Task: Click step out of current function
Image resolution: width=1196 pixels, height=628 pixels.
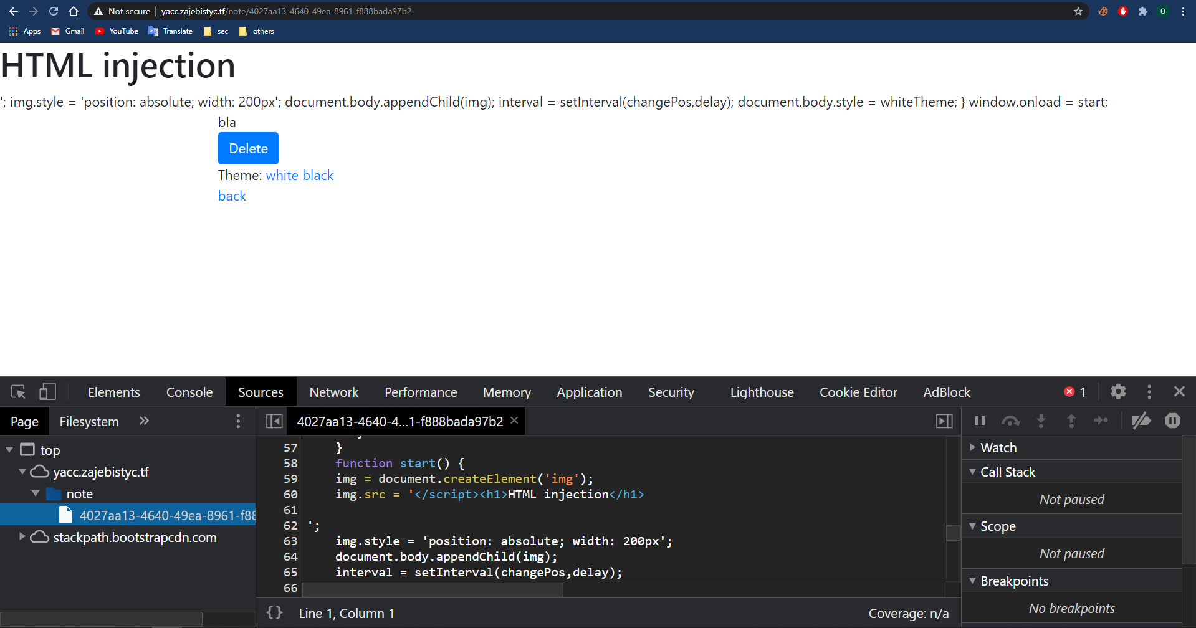Action: [x=1071, y=421]
